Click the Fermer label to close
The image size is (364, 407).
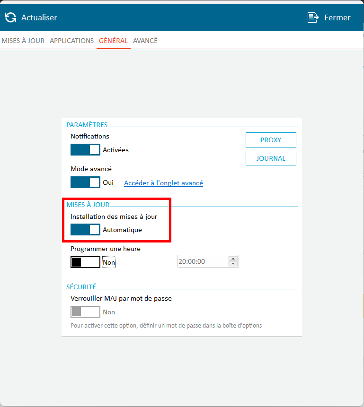[337, 17]
